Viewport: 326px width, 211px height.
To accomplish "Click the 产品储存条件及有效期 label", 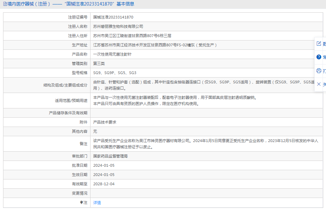I will (68, 113).
